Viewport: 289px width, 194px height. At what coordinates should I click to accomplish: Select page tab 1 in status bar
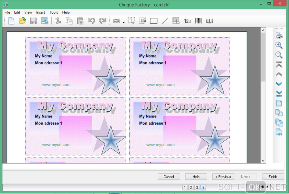pyautogui.click(x=185, y=187)
